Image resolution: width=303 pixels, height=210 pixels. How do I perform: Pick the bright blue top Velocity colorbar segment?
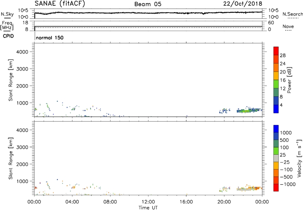(x=276, y=129)
